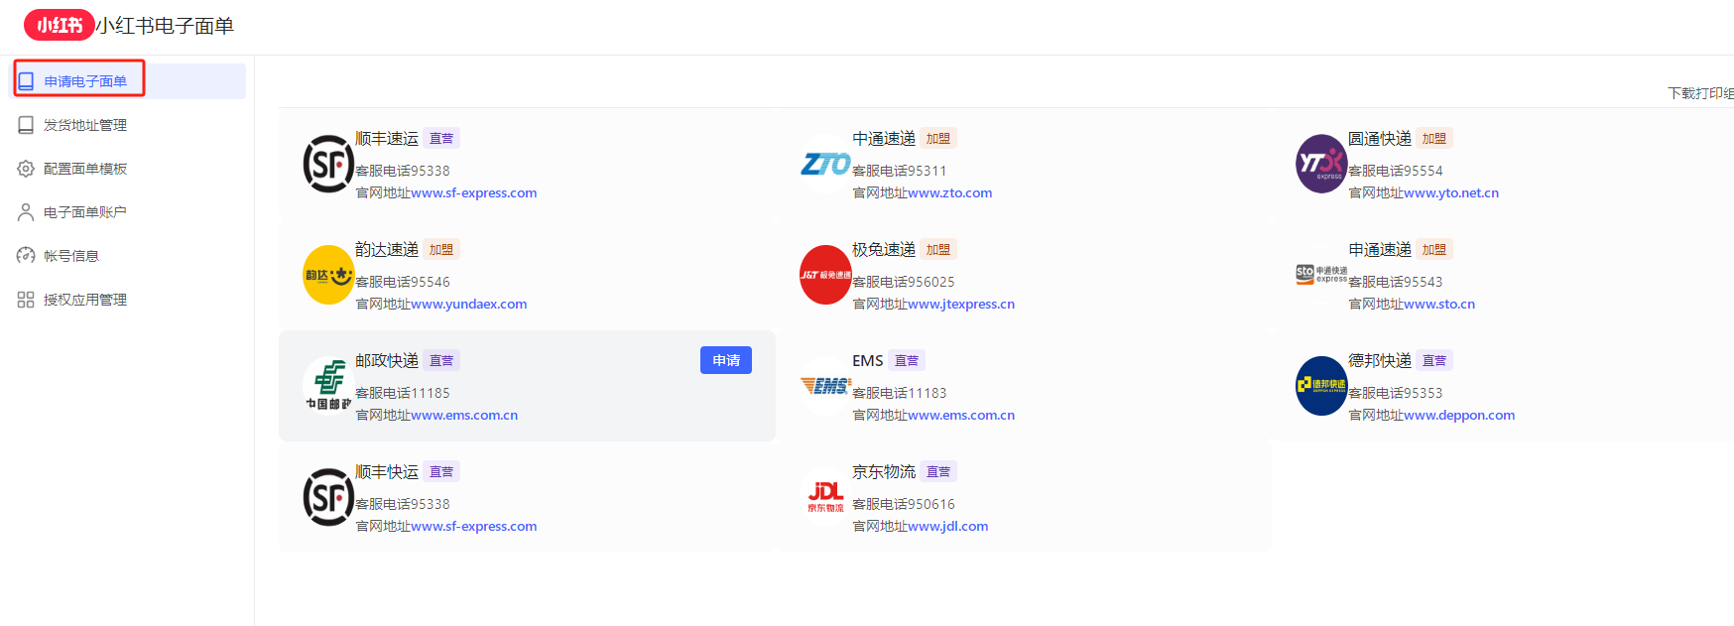The width and height of the screenshot is (1734, 626).
Task: Open 申请电子面单 menu item
Action: pos(129,81)
